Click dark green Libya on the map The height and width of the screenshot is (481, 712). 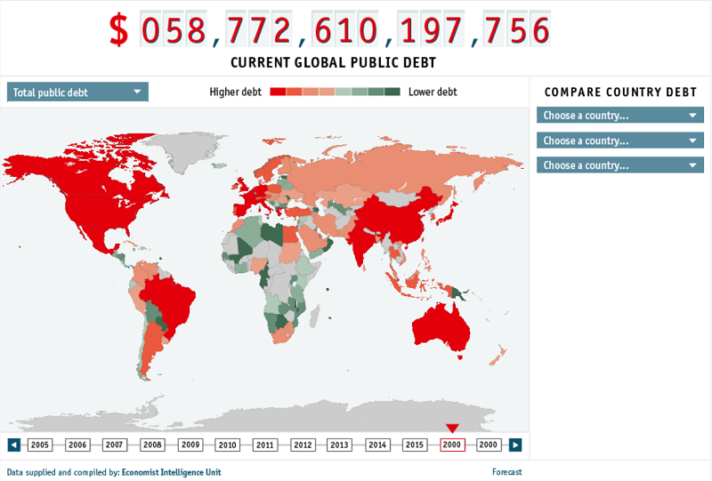272,232
